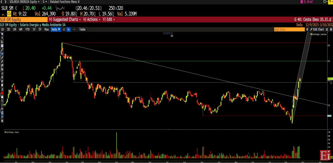Pick the red color swatch
333x163 pixels.
[2, 93]
